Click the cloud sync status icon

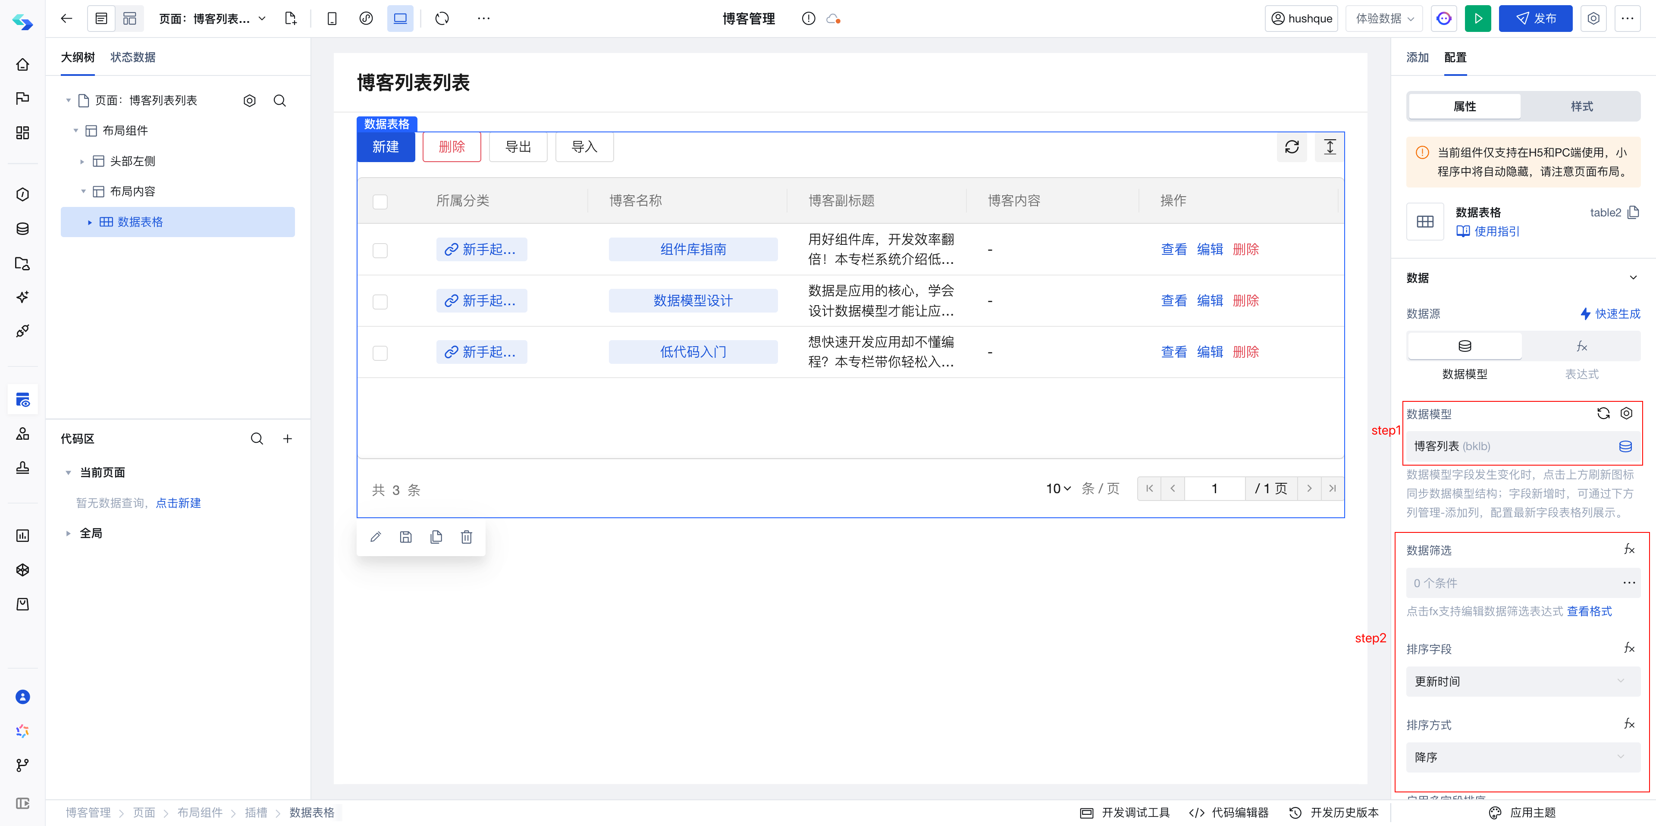click(x=833, y=19)
